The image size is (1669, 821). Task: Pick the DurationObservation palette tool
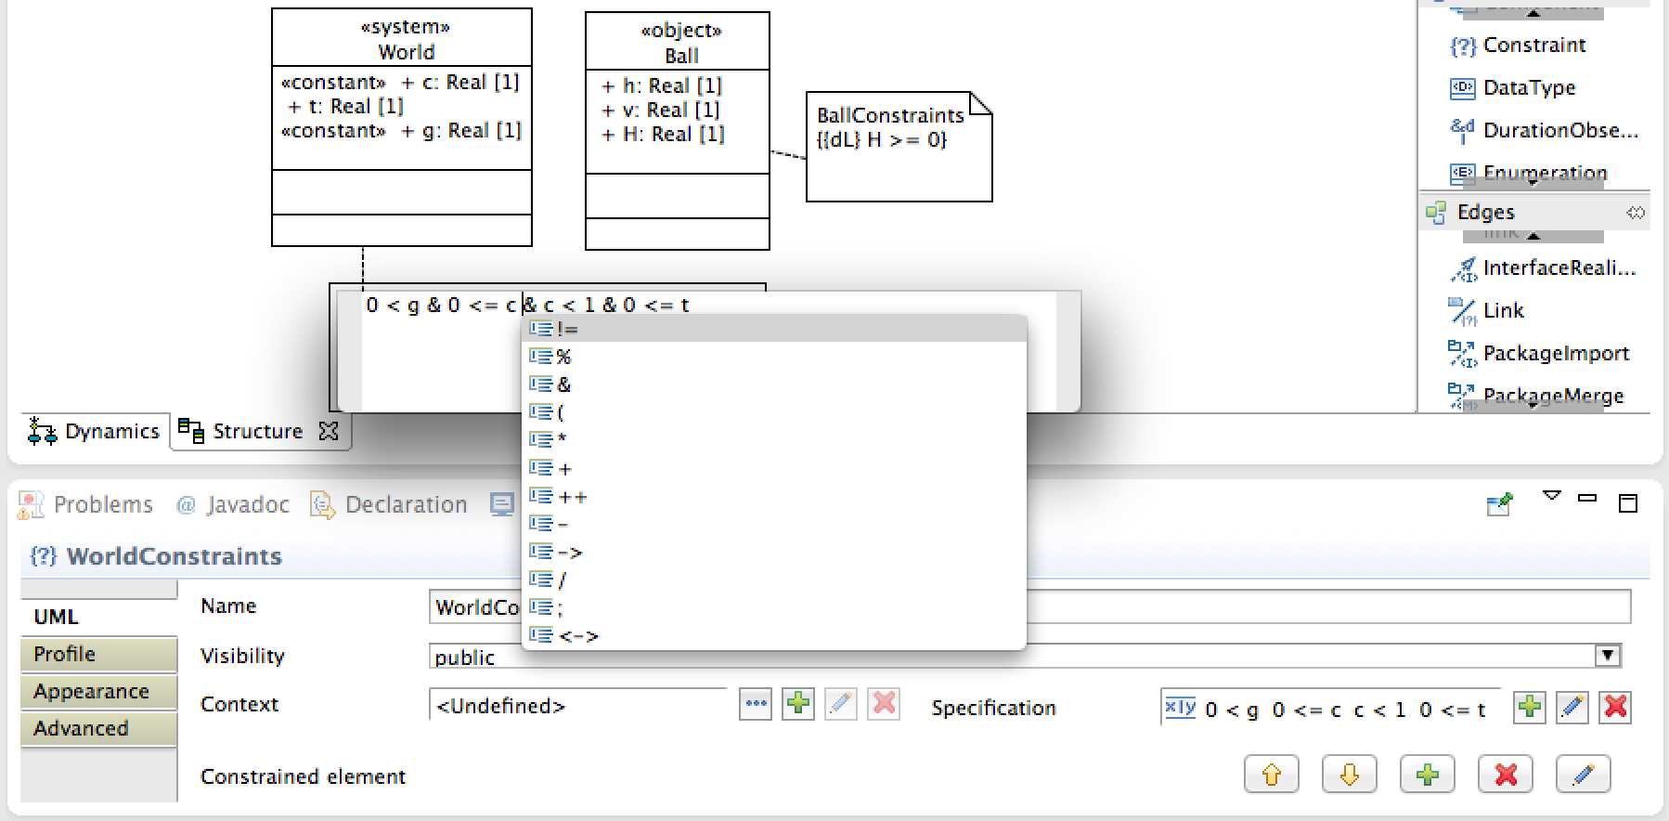(x=1559, y=131)
